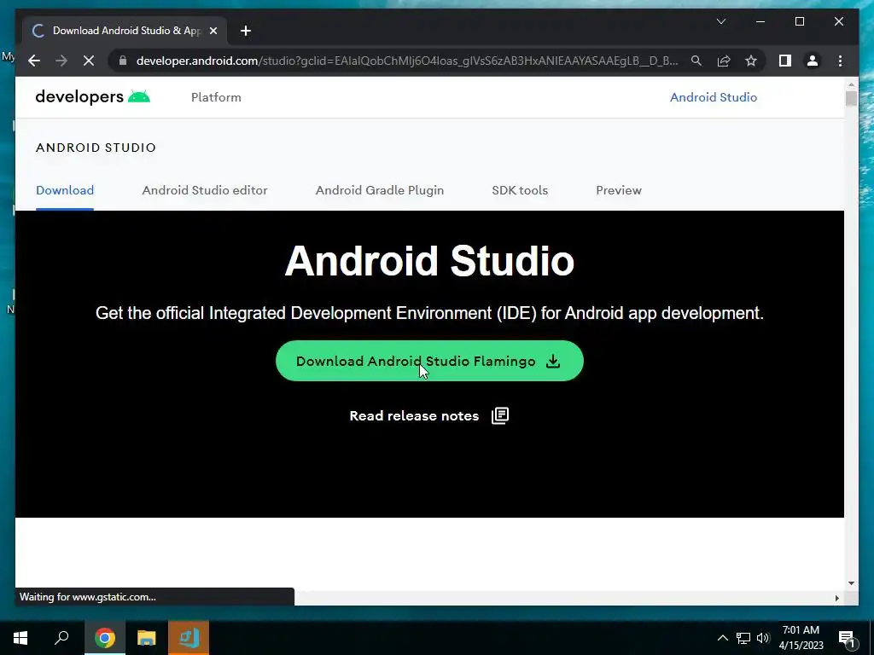
Task: Click the scroll down arrow
Action: (851, 583)
